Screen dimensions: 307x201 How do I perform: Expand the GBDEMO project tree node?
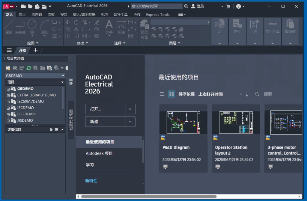(8, 89)
